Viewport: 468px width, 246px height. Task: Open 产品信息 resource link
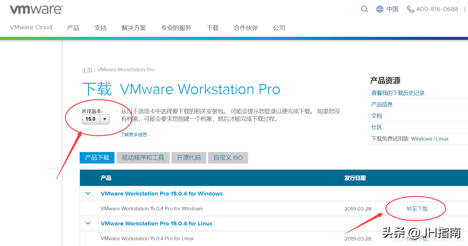tap(382, 105)
